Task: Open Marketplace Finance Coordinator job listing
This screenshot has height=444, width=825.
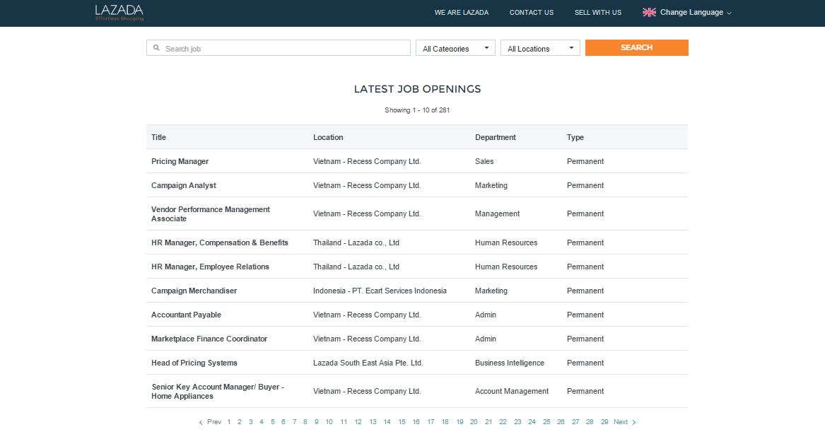Action: (x=209, y=339)
